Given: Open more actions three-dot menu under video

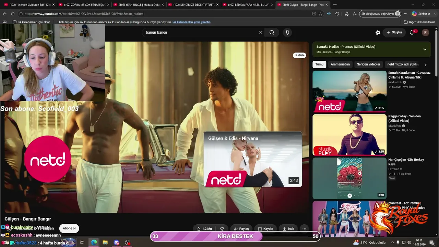Looking at the screenshot, I should pos(304,229).
